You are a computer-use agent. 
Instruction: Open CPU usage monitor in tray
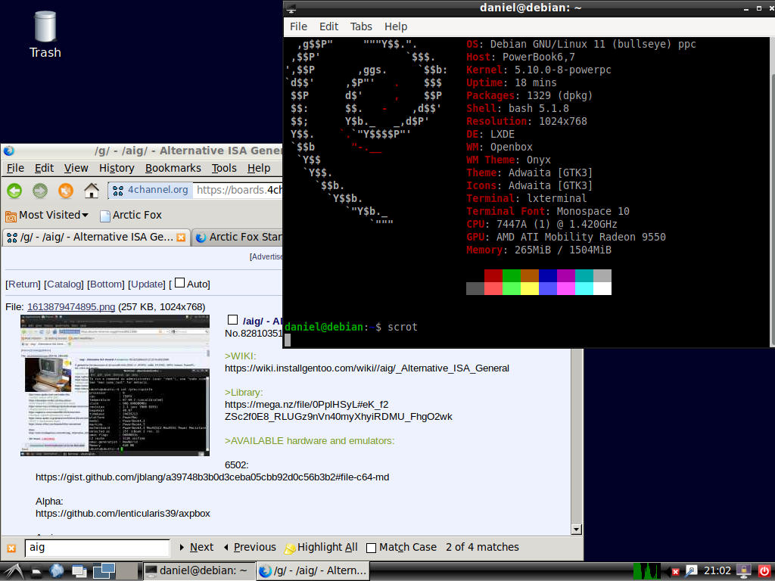(647, 571)
